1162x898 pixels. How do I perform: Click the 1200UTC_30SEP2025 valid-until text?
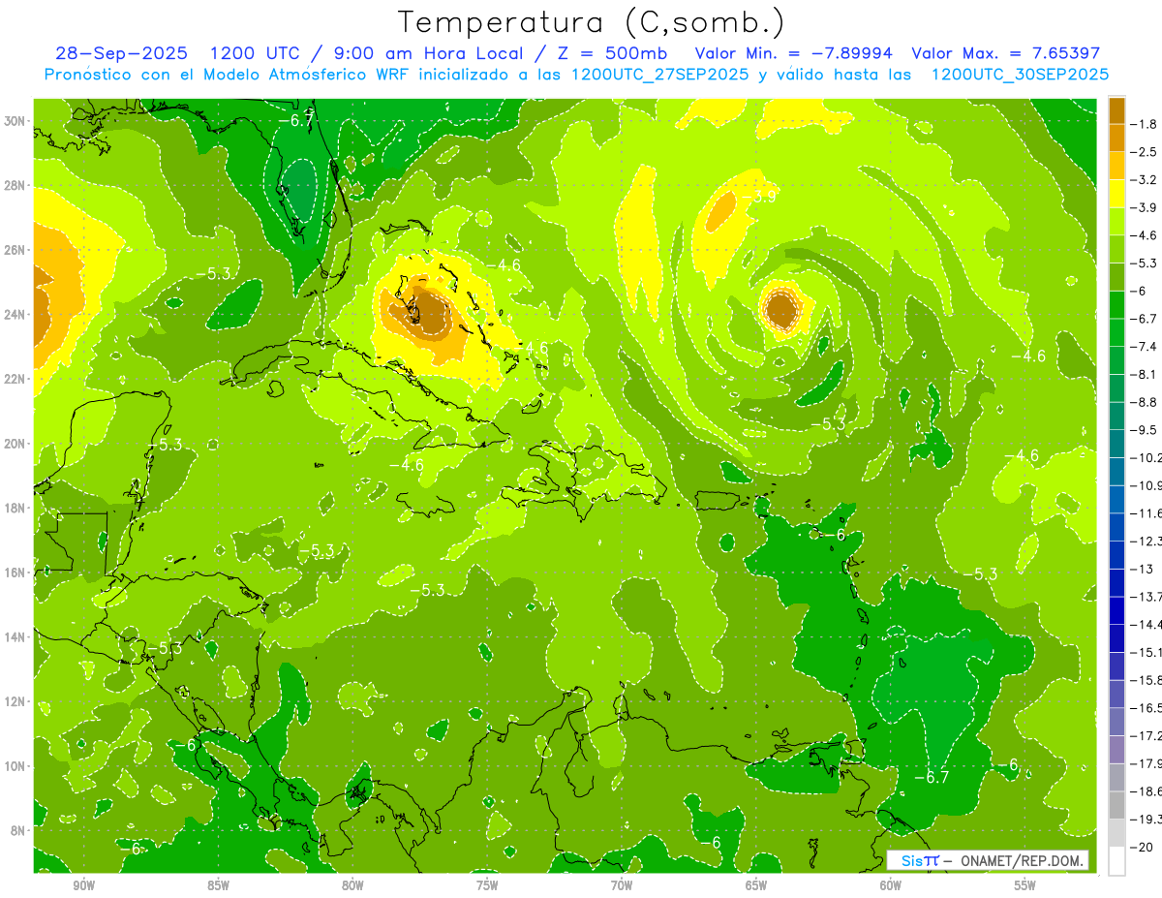click(1020, 75)
